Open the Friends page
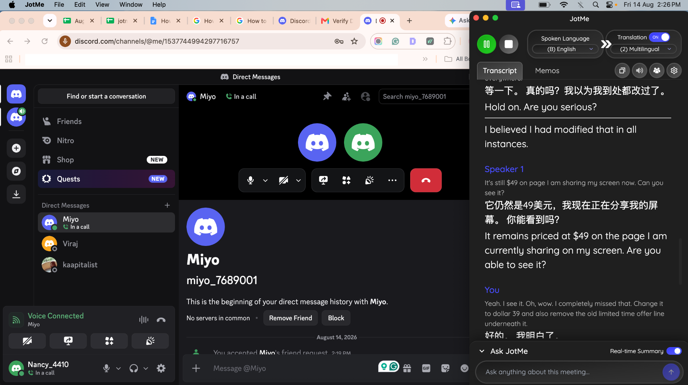Viewport: 688px width, 385px height. coord(106,121)
